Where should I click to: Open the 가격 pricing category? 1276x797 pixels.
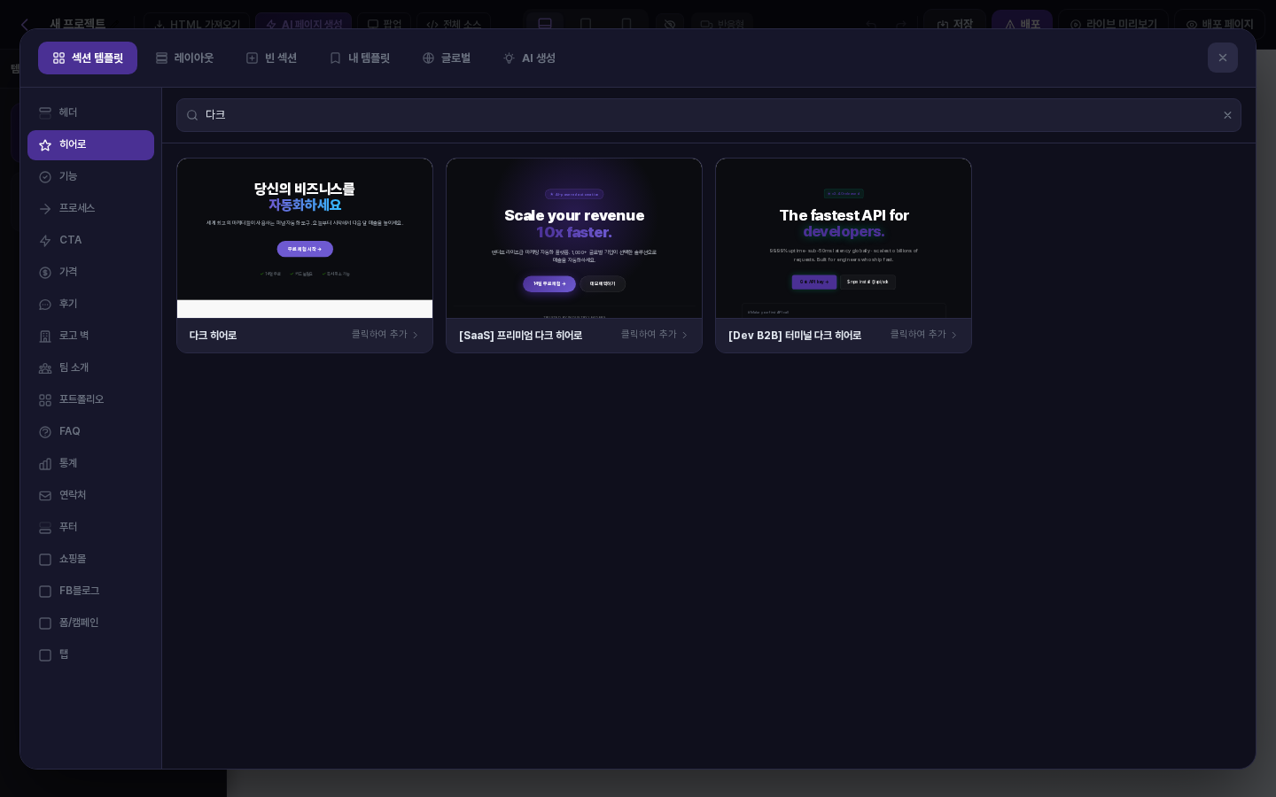(90, 272)
